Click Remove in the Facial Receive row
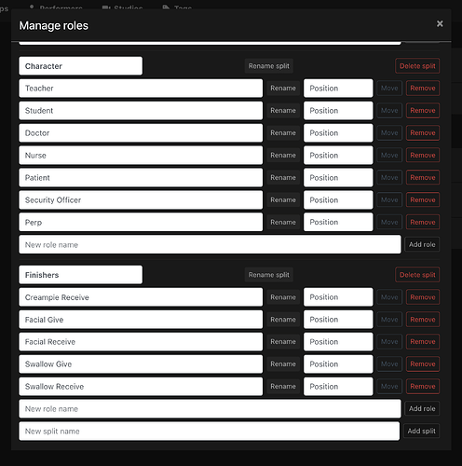This screenshot has width=462, height=466. click(x=423, y=342)
